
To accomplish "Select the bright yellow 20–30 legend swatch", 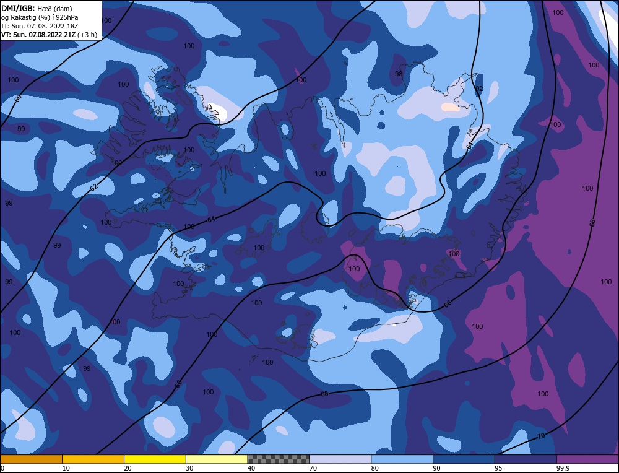I will [155, 459].
